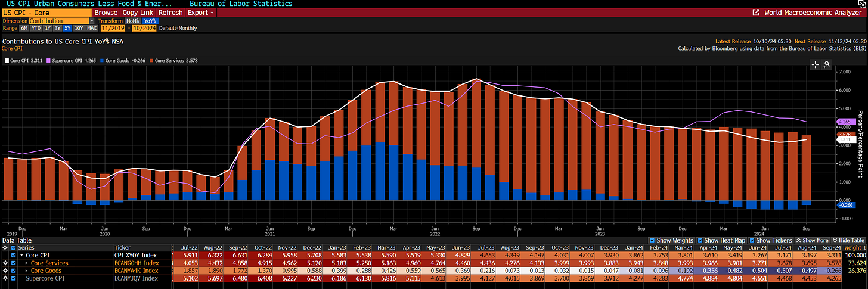
Task: Click the US CPI - Core search field
Action: tap(46, 13)
